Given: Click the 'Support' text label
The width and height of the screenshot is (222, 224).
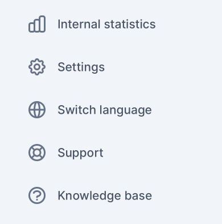Looking at the screenshot, I should pos(80,153).
